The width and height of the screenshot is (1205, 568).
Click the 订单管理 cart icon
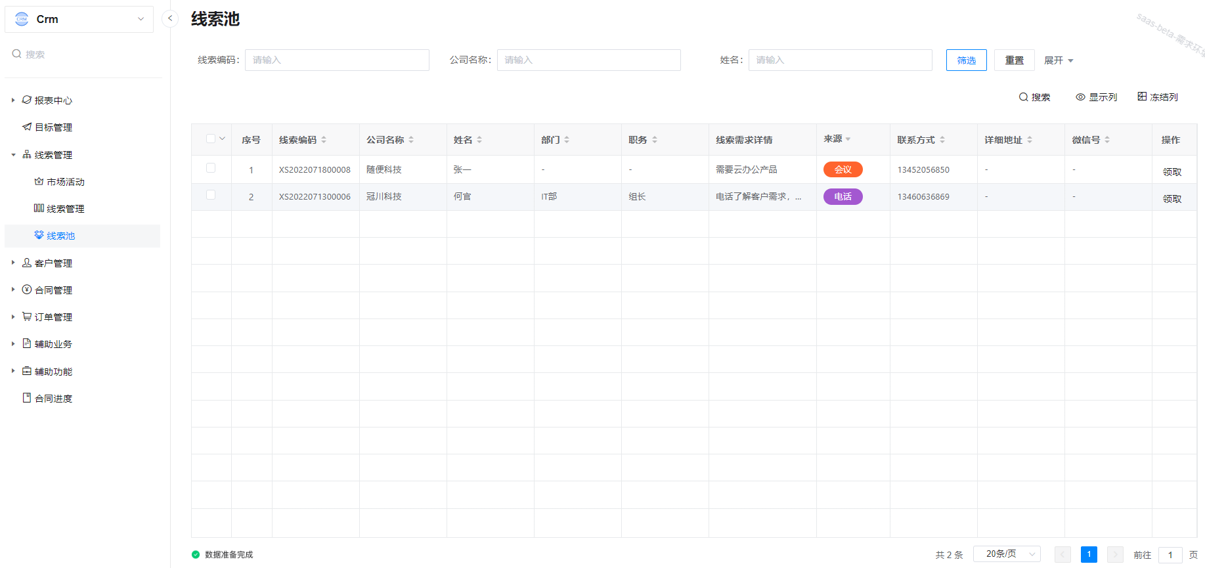27,317
